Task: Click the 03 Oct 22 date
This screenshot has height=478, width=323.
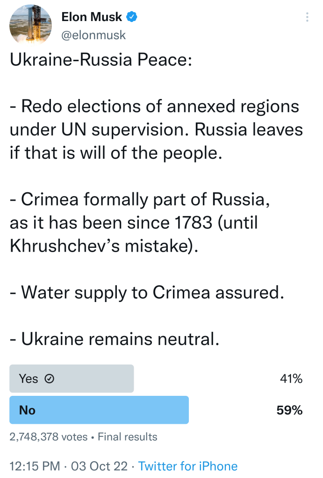Action: click(99, 466)
